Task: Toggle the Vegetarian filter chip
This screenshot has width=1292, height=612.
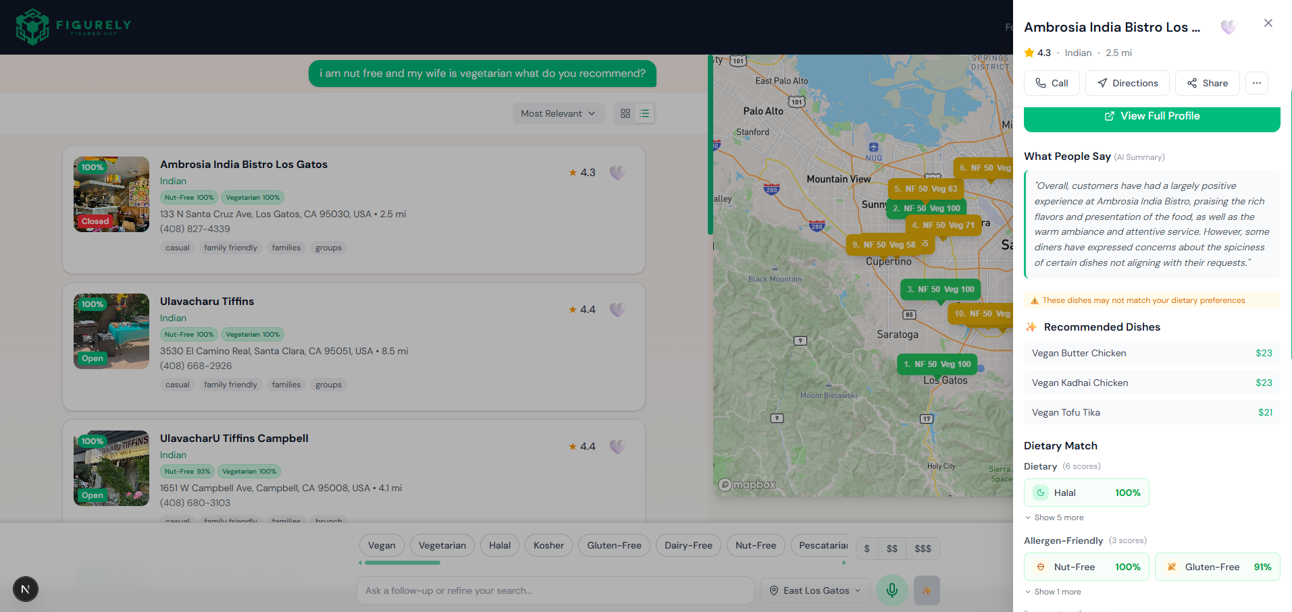Action: pyautogui.click(x=442, y=545)
